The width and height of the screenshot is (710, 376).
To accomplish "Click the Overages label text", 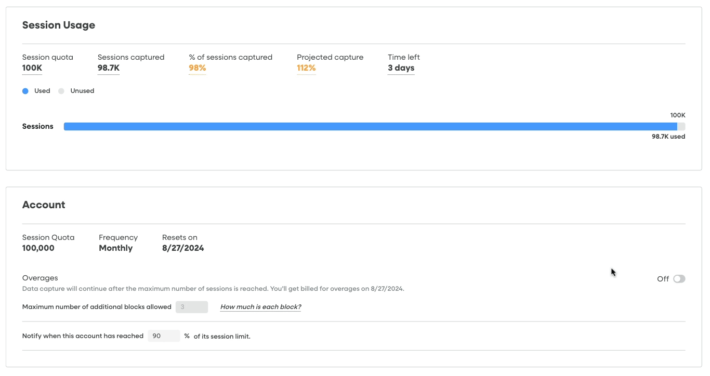I will point(40,278).
